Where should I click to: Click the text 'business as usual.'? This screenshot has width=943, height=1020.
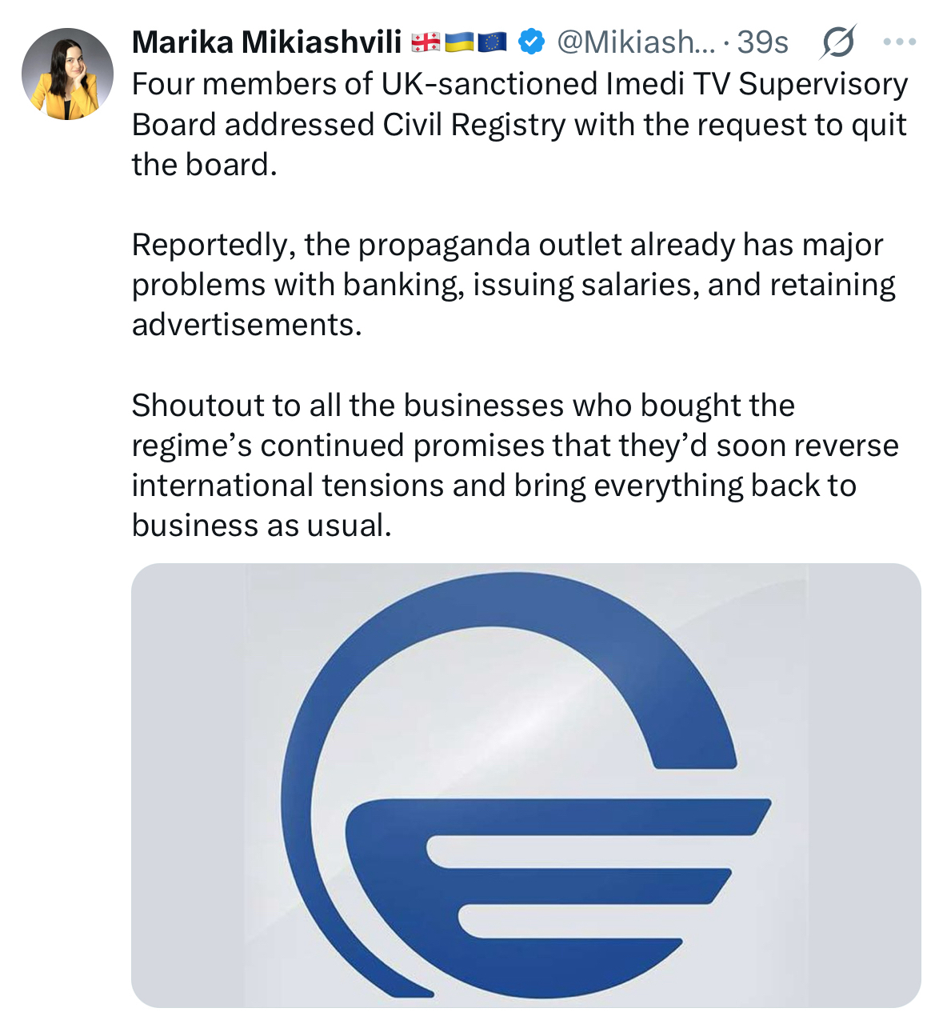click(262, 526)
